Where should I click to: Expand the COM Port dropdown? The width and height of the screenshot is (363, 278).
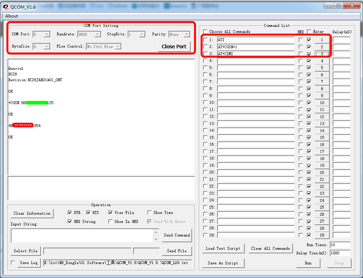click(x=47, y=34)
